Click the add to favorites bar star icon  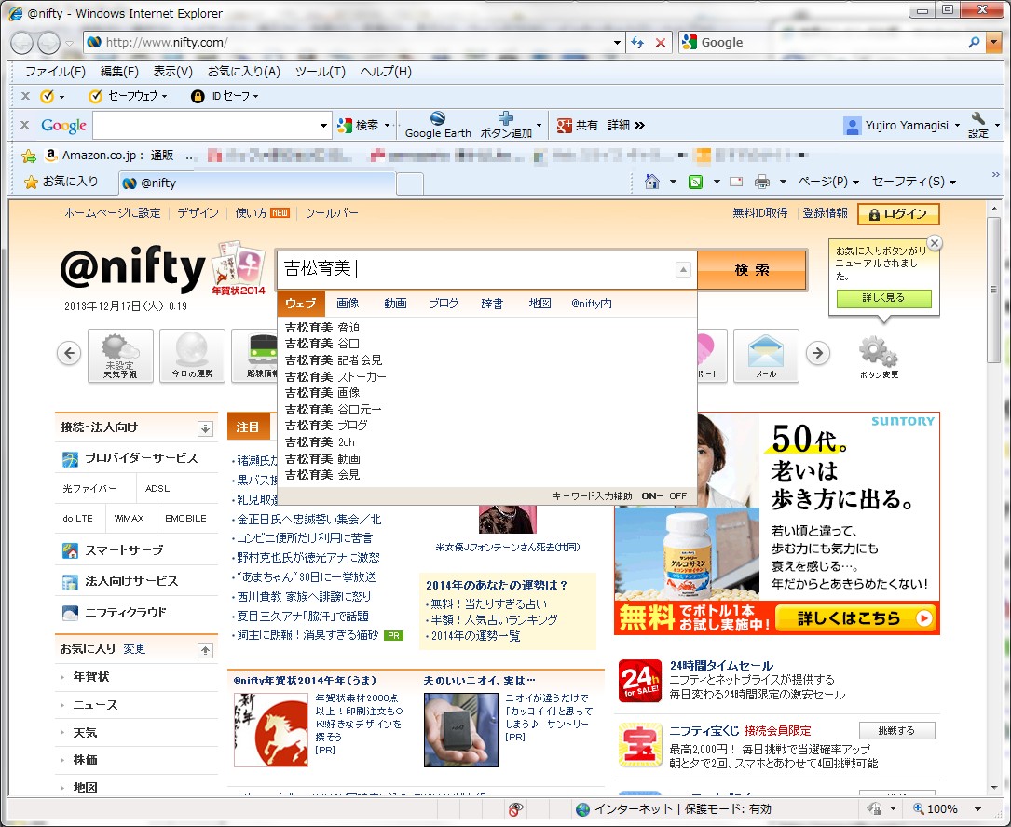(28, 156)
